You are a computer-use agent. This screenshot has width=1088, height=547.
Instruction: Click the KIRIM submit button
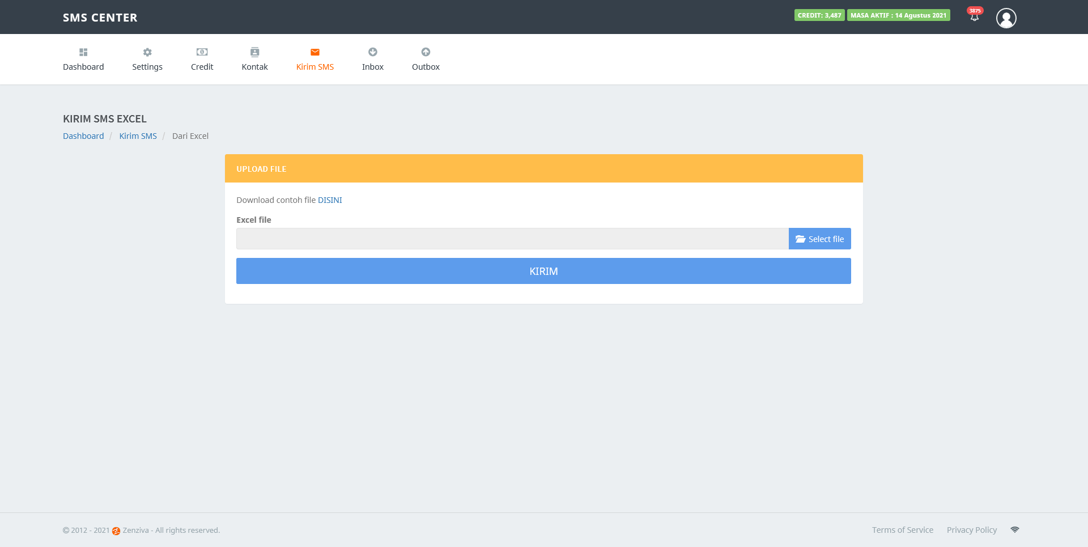(x=543, y=271)
